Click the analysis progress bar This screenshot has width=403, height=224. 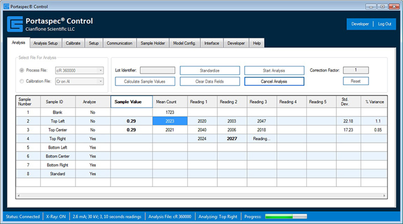coord(286,217)
